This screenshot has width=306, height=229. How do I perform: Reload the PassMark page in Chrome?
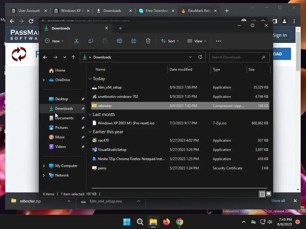point(31,21)
